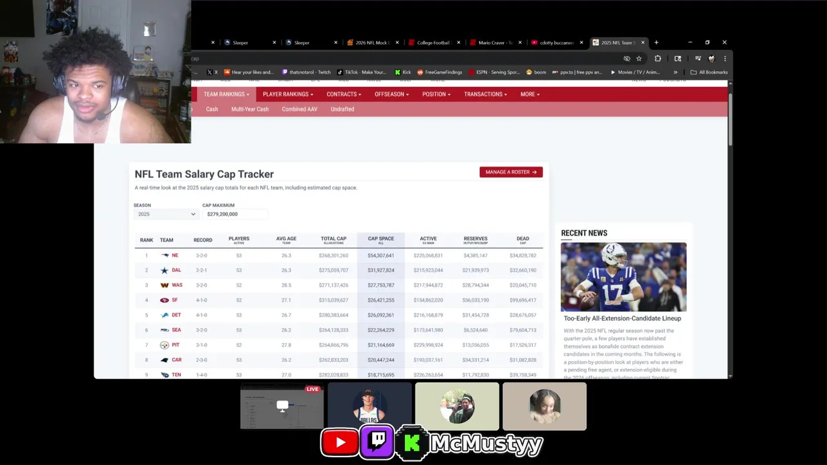Click the Chrome profile avatar icon
Image resolution: width=827 pixels, height=465 pixels.
point(711,58)
